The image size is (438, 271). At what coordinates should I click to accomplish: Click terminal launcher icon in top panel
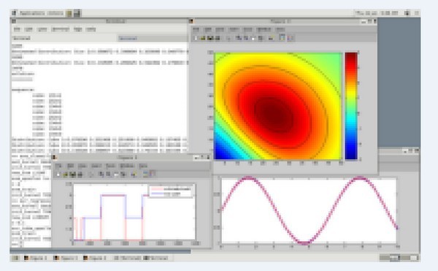tap(77, 13)
